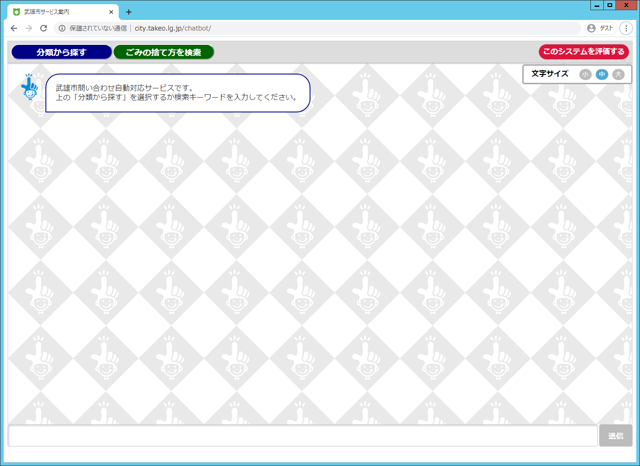Click このシステムを評価する button
This screenshot has width=640, height=466.
tap(583, 51)
